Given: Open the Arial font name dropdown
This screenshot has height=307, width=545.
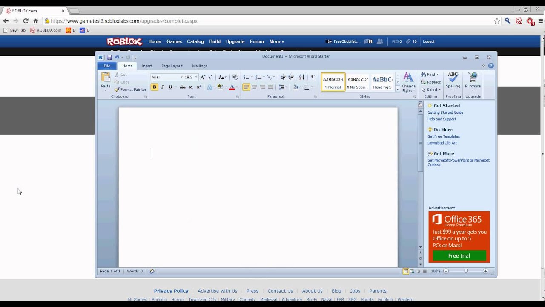Looking at the screenshot, I should (x=181, y=77).
